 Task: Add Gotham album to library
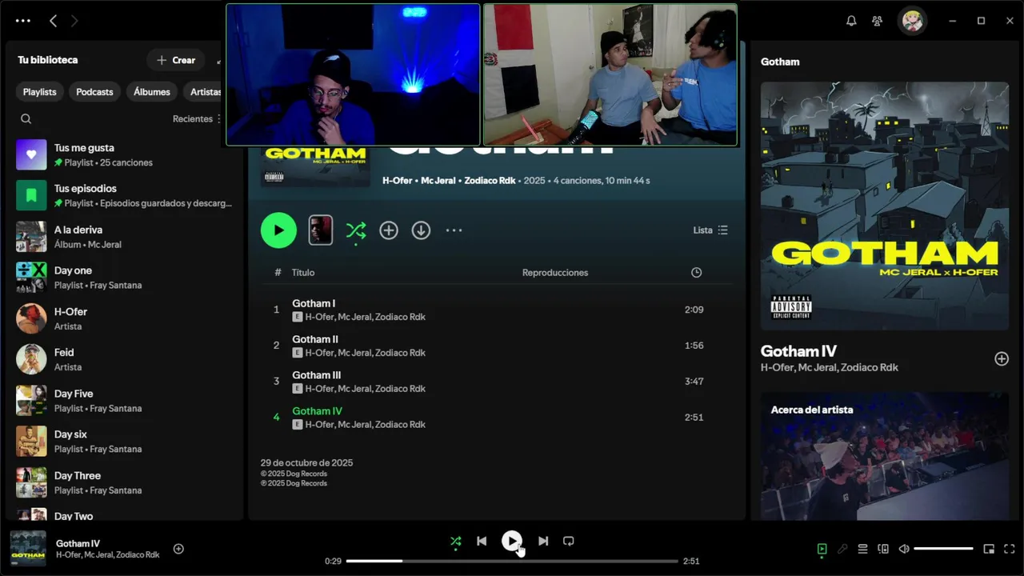[389, 230]
